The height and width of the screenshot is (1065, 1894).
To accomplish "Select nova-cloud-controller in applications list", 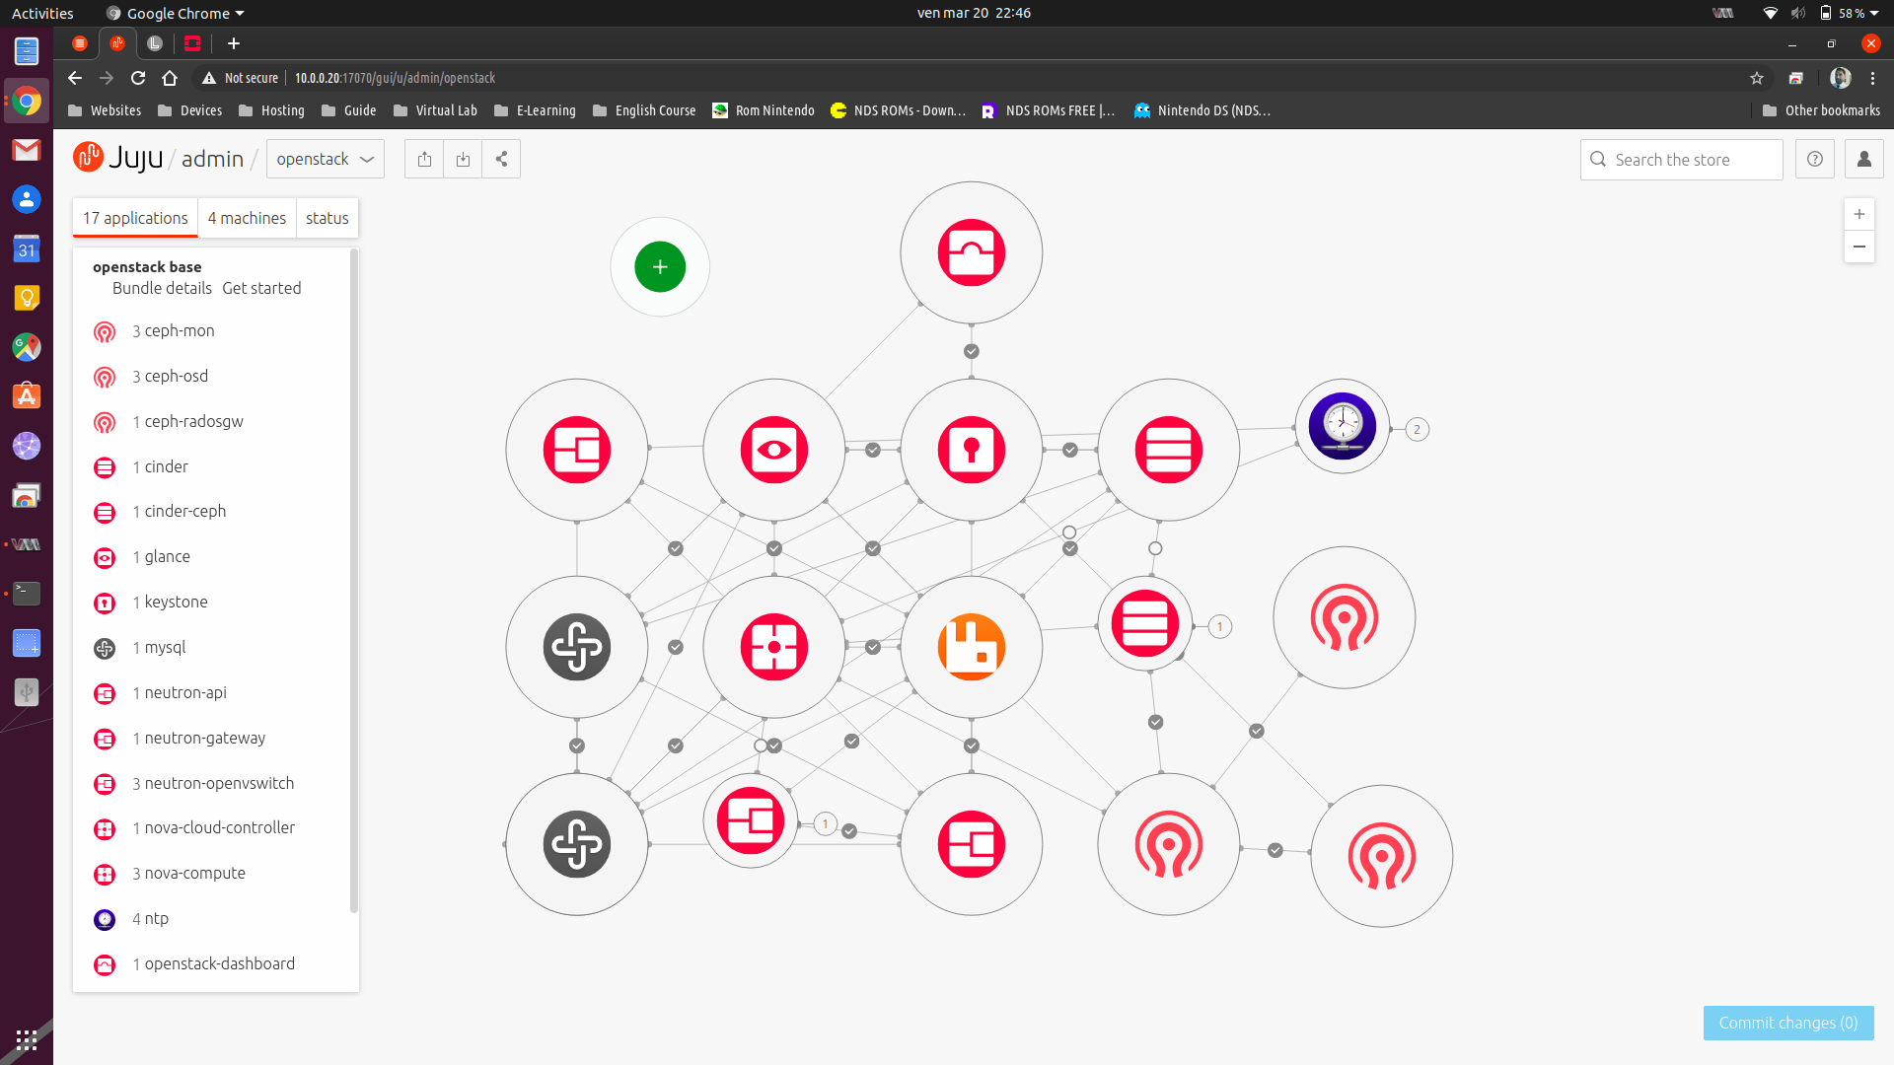I will click(x=219, y=827).
